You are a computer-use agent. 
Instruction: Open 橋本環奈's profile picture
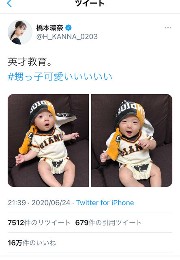[x=20, y=32]
